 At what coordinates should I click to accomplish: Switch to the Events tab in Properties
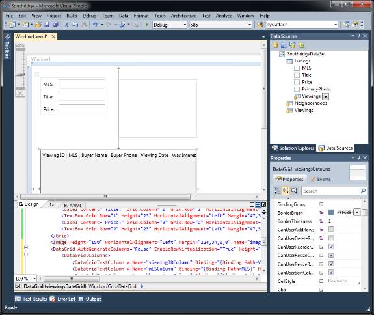(x=321, y=179)
